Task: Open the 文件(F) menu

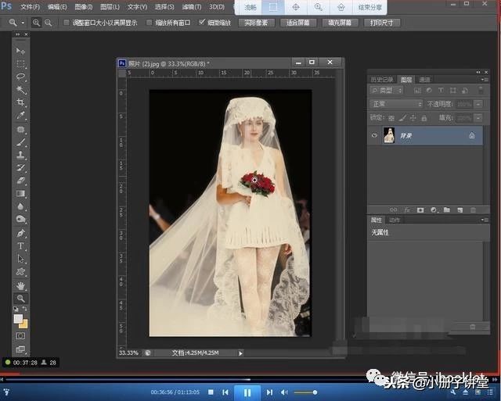Action: [x=30, y=6]
